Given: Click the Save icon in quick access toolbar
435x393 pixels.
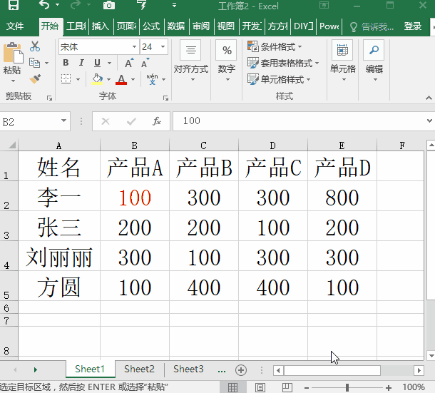Looking at the screenshot, I should 13,5.
